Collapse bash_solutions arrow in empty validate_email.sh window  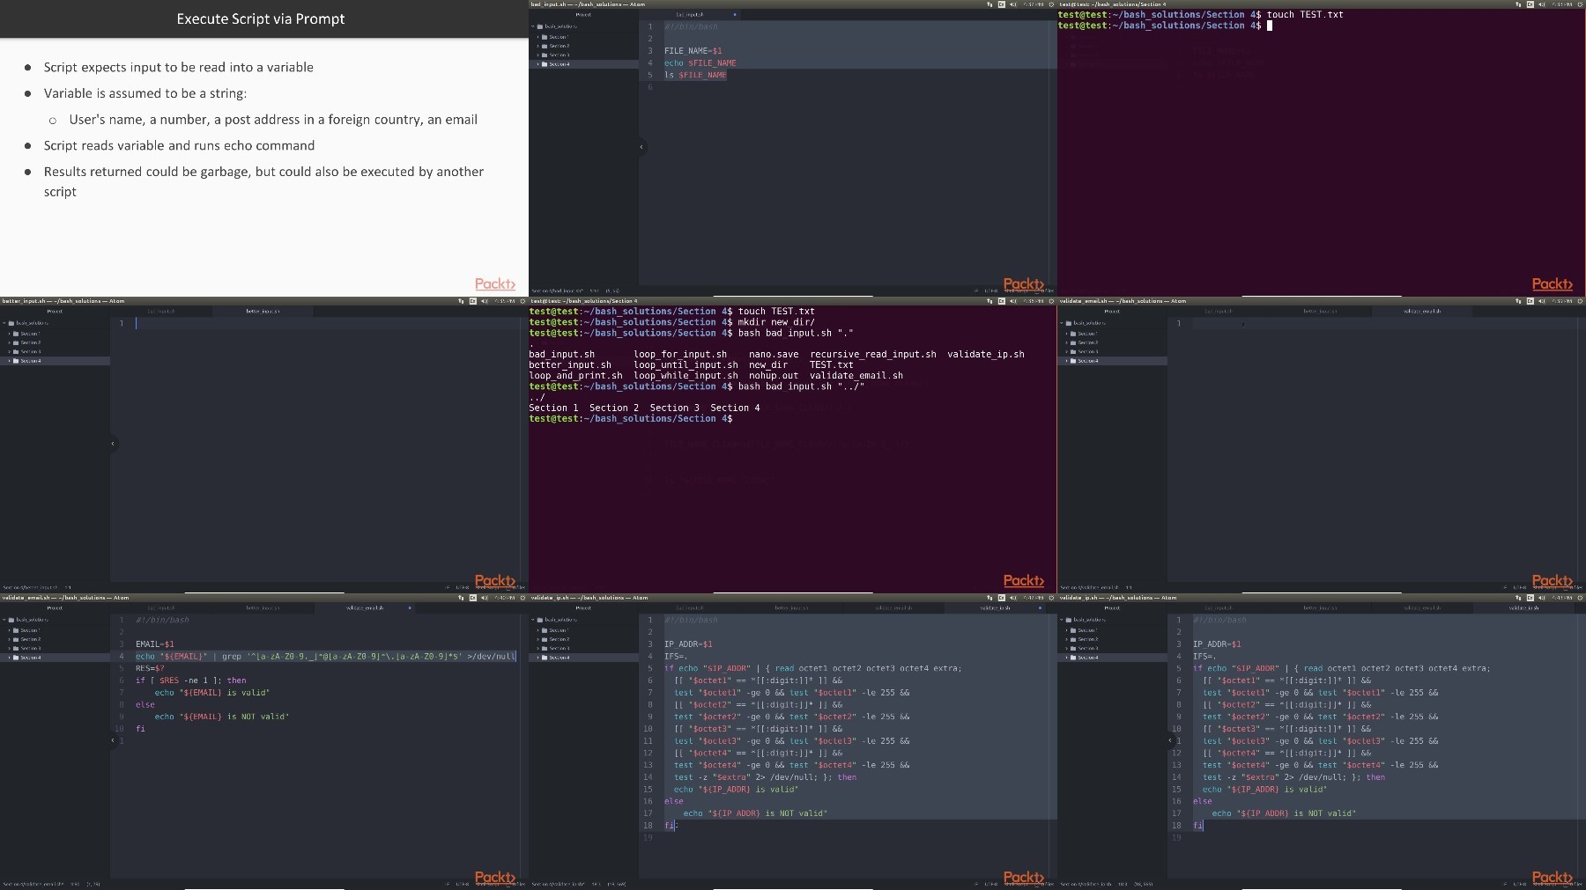pos(1061,323)
